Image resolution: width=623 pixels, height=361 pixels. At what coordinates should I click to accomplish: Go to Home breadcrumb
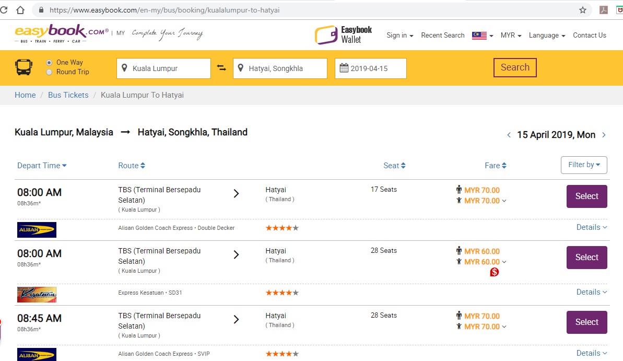[25, 95]
